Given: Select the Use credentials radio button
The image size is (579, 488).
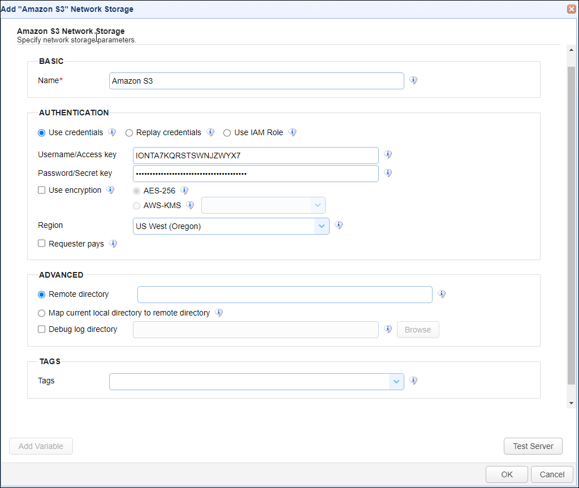Looking at the screenshot, I should point(42,133).
